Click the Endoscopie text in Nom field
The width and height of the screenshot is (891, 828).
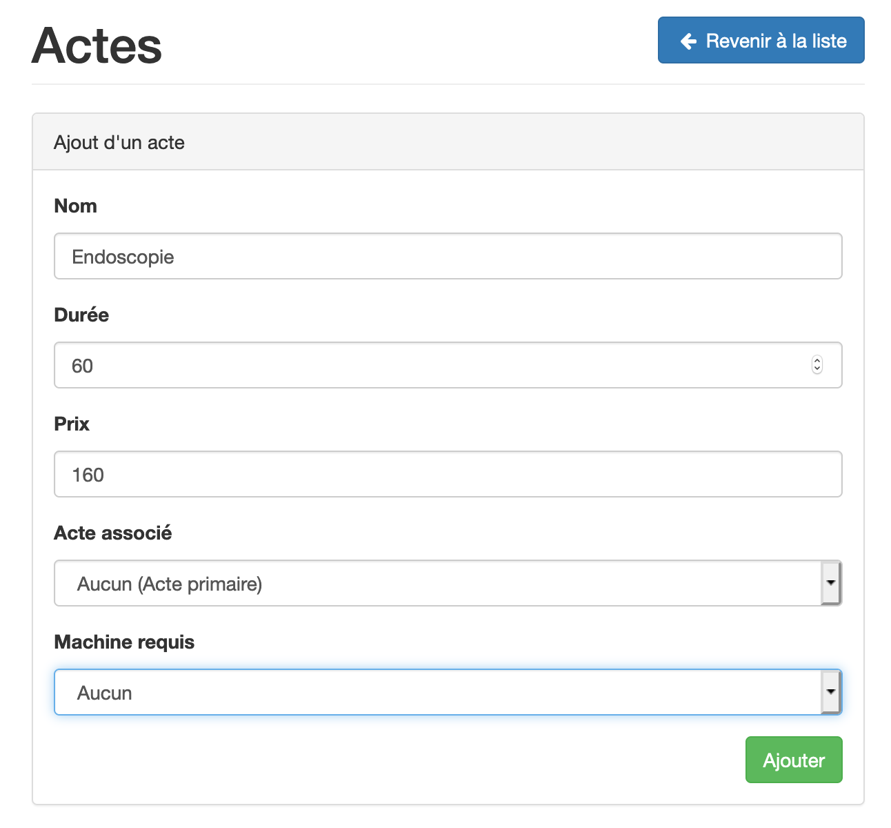[x=123, y=257]
